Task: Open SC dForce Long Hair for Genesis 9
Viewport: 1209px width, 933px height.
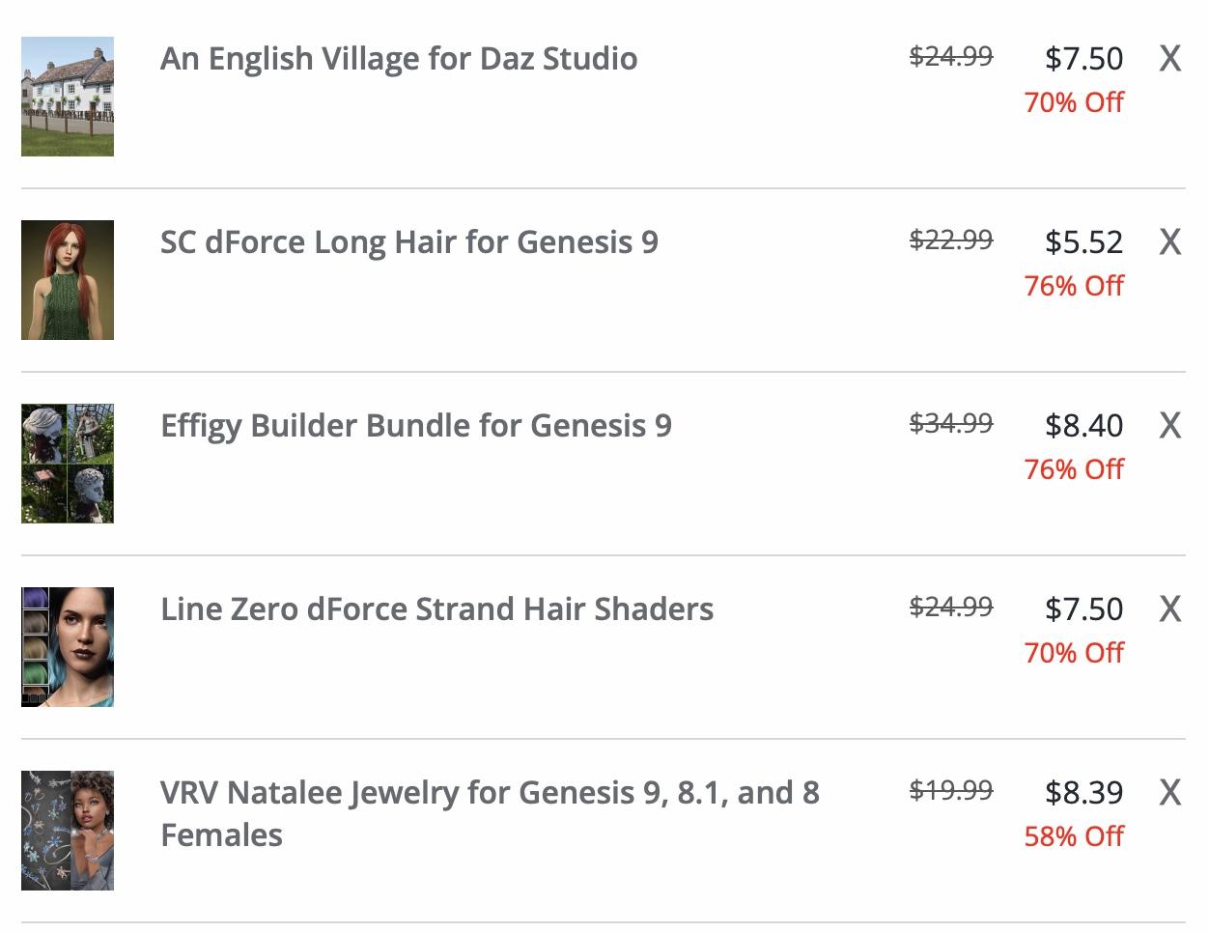Action: 408,242
